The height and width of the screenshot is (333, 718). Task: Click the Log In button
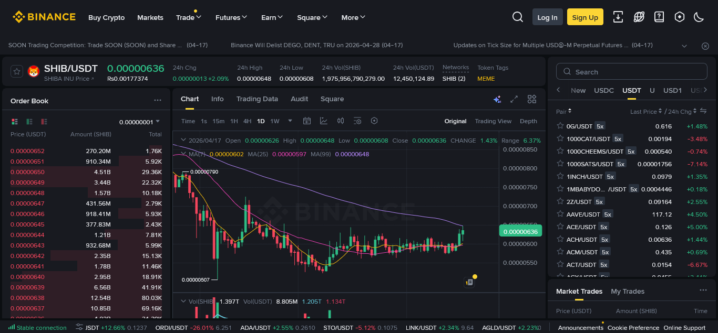coord(547,17)
